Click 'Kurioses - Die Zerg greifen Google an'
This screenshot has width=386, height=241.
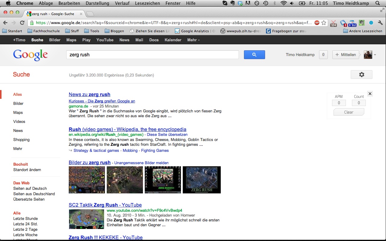pos(102,101)
